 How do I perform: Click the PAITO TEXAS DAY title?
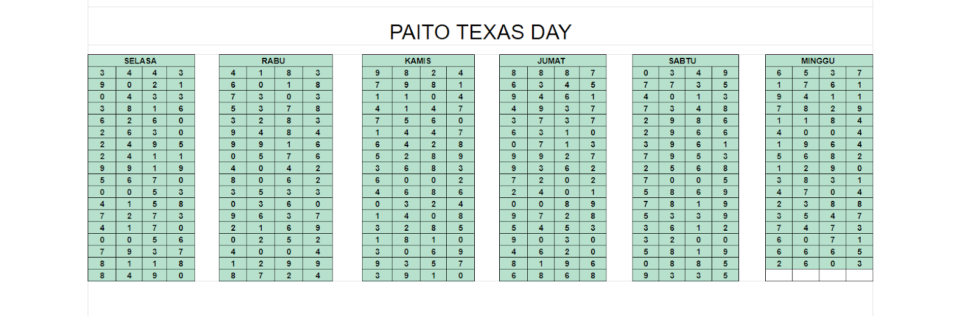click(480, 32)
